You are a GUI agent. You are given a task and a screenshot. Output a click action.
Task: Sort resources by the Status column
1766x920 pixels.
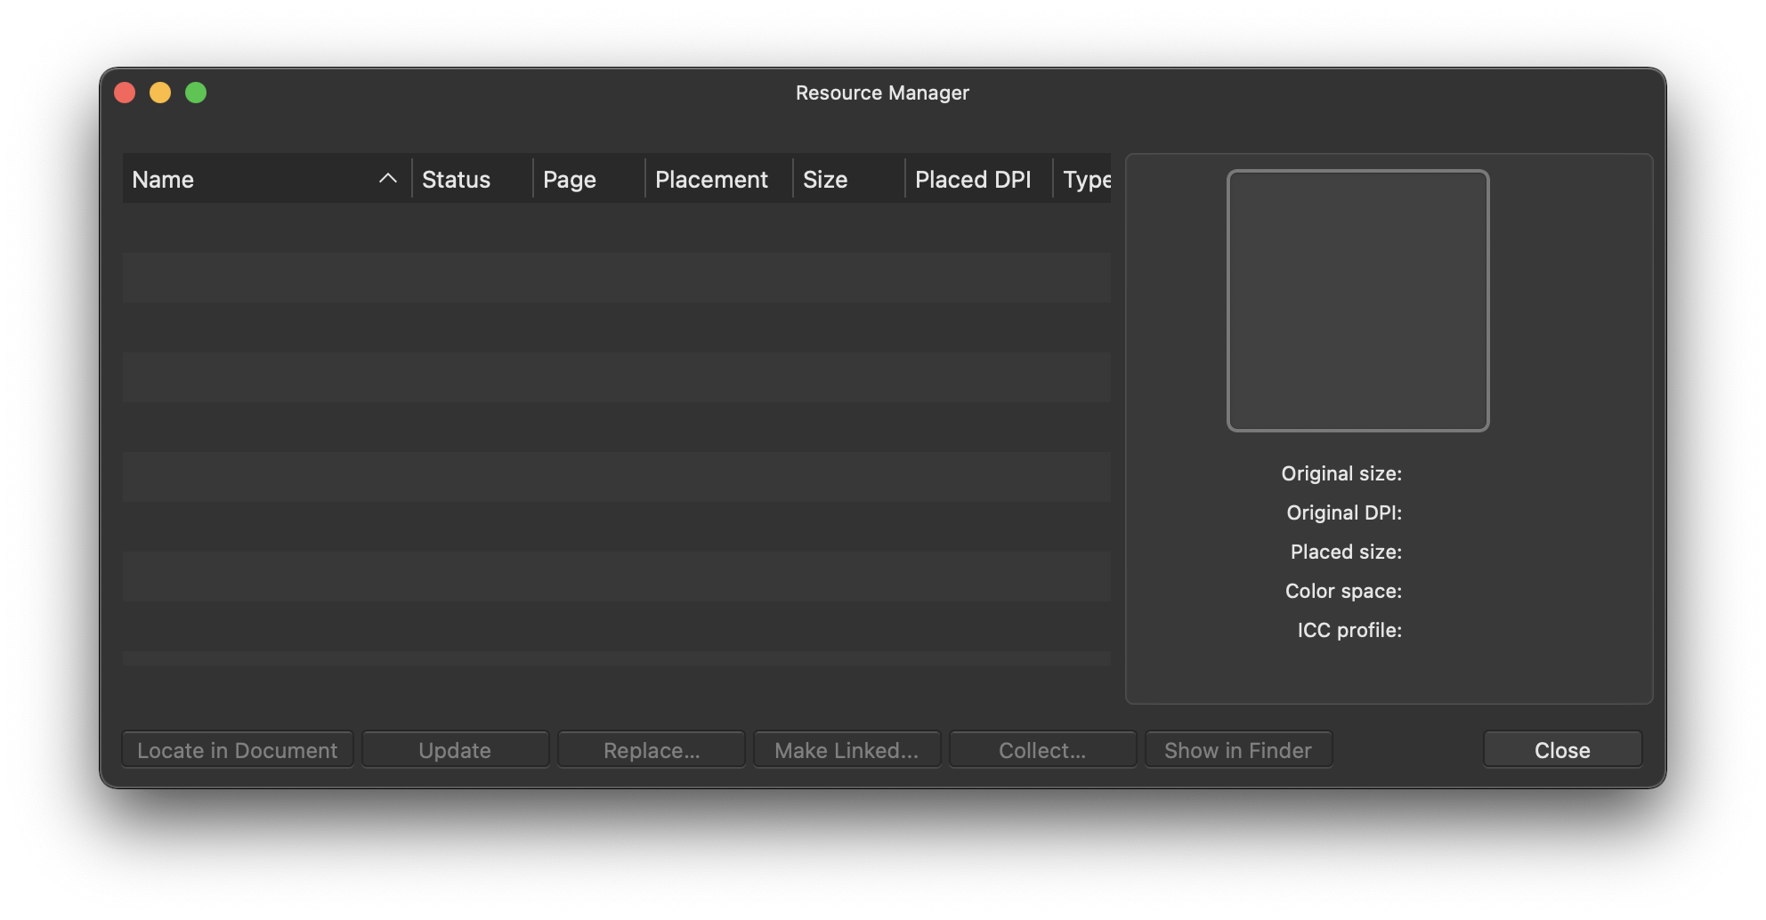click(x=473, y=179)
